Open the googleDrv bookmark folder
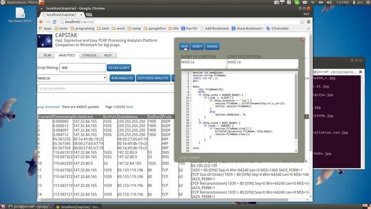This screenshot has height=209, width=371. (x=155, y=28)
